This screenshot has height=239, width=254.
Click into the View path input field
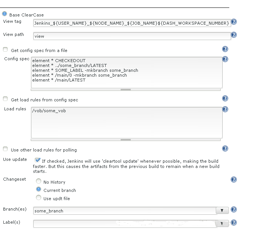[x=131, y=36]
